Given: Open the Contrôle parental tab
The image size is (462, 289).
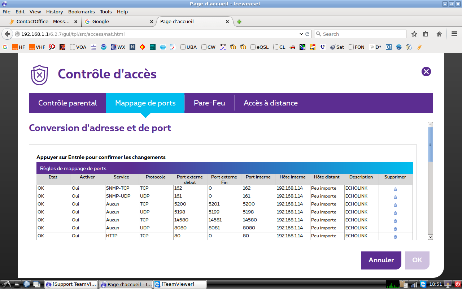Looking at the screenshot, I should tap(67, 103).
